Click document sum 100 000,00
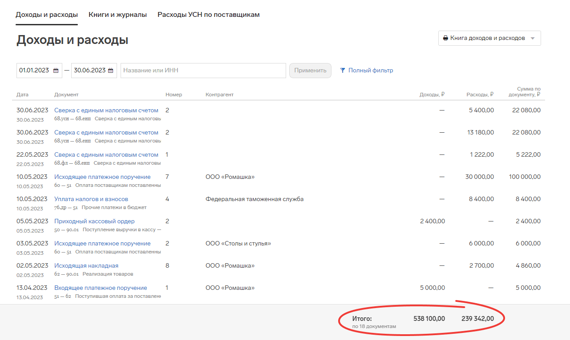 525,177
